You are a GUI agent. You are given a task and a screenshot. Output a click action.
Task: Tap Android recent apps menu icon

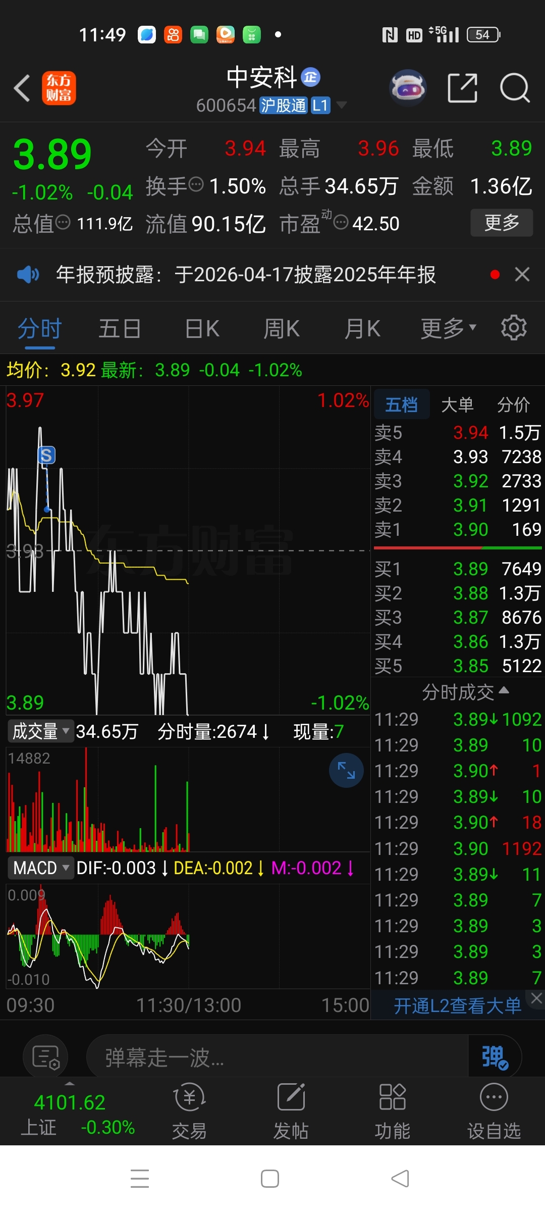coord(140,1179)
